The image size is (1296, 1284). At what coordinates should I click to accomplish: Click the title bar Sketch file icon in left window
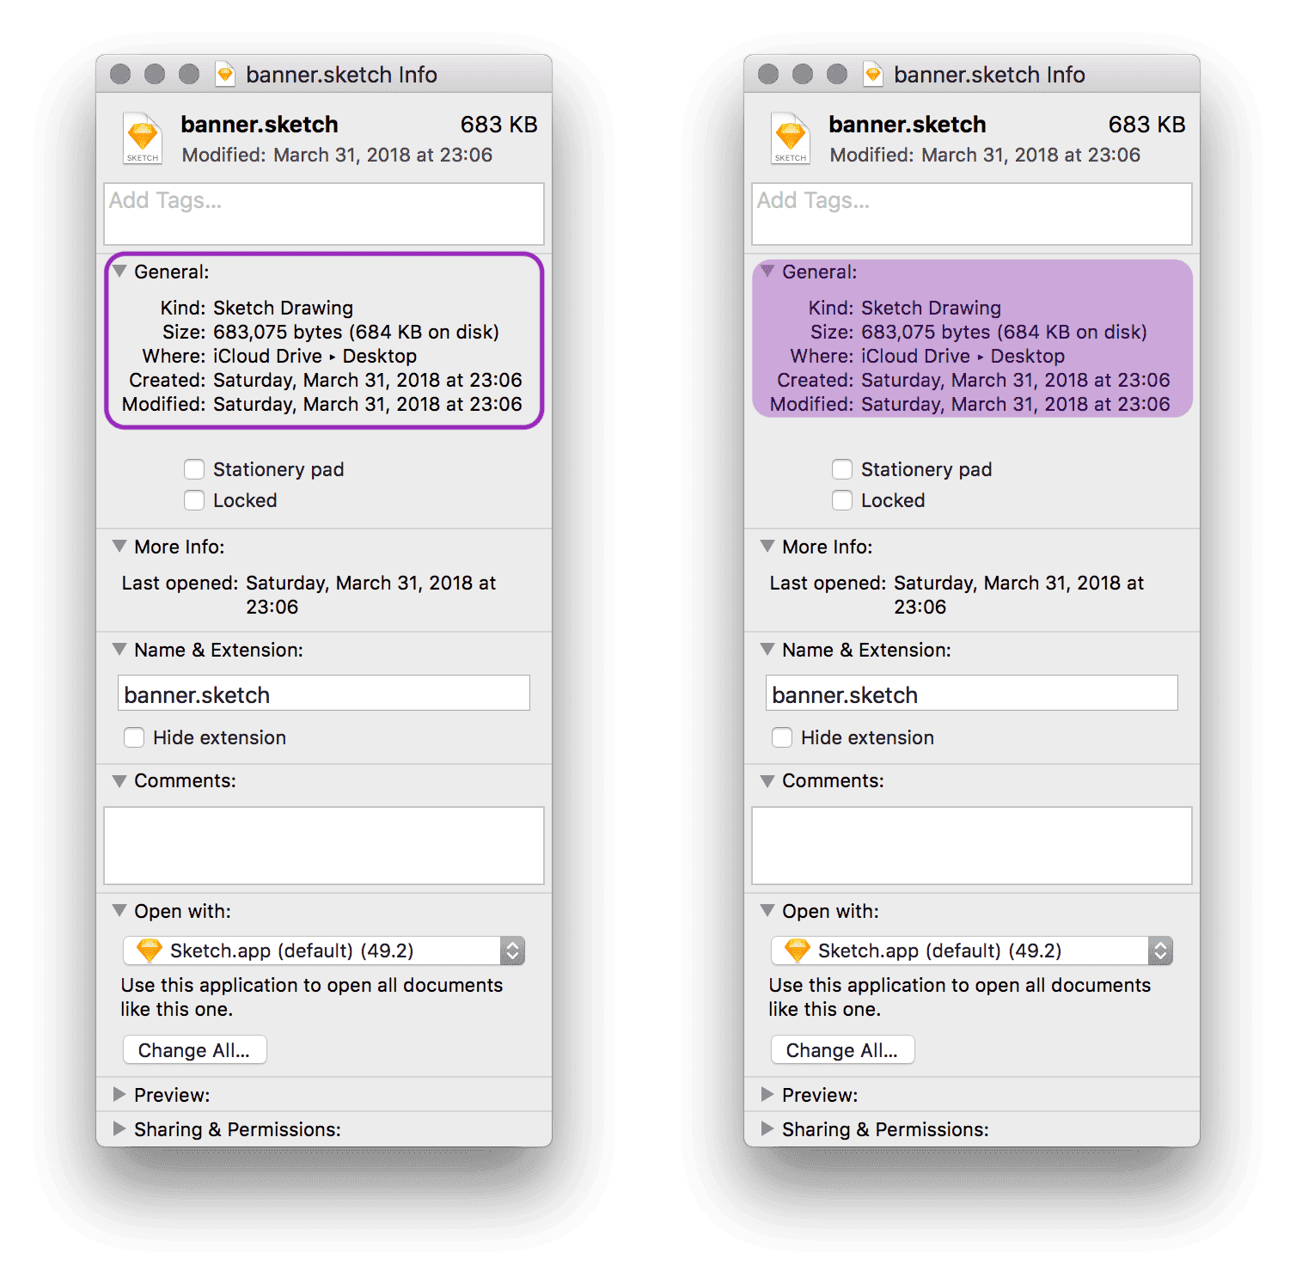coord(225,75)
